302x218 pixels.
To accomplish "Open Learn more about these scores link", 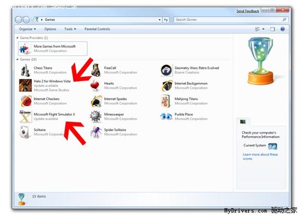I will tap(260, 157).
